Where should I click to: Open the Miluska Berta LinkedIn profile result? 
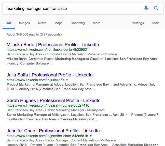(53, 45)
